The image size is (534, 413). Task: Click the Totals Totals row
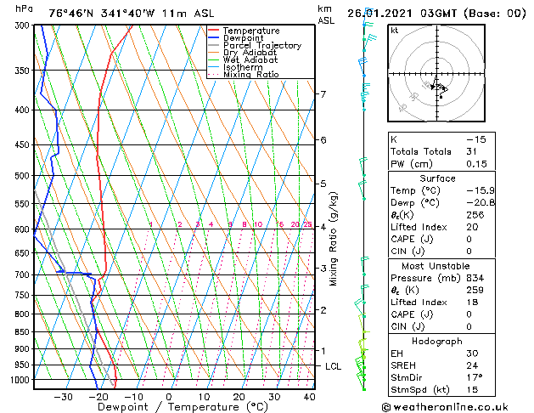pos(441,151)
